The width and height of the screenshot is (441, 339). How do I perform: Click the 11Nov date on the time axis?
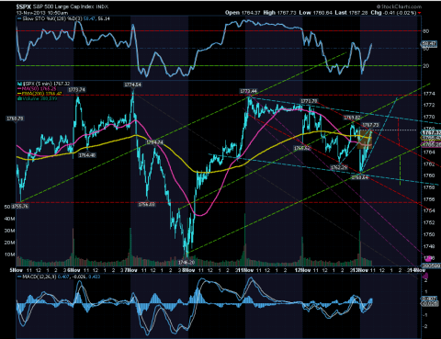point(246,270)
